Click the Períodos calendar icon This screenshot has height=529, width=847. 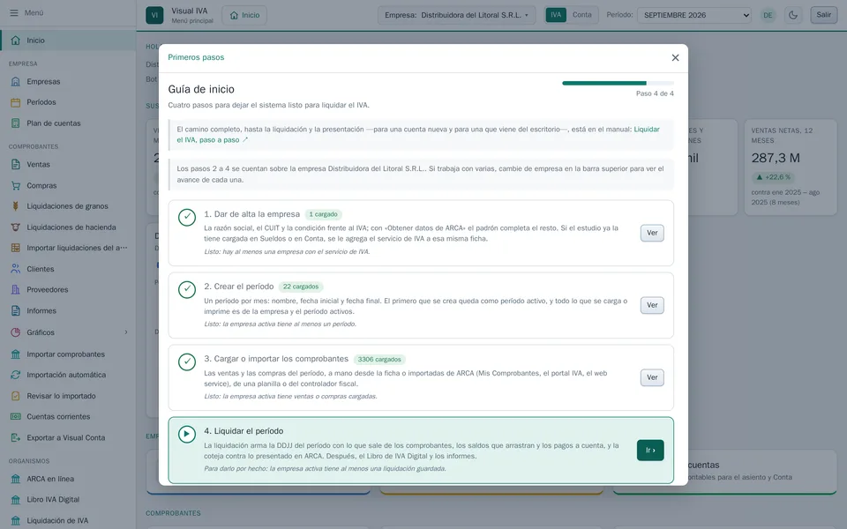pyautogui.click(x=16, y=102)
